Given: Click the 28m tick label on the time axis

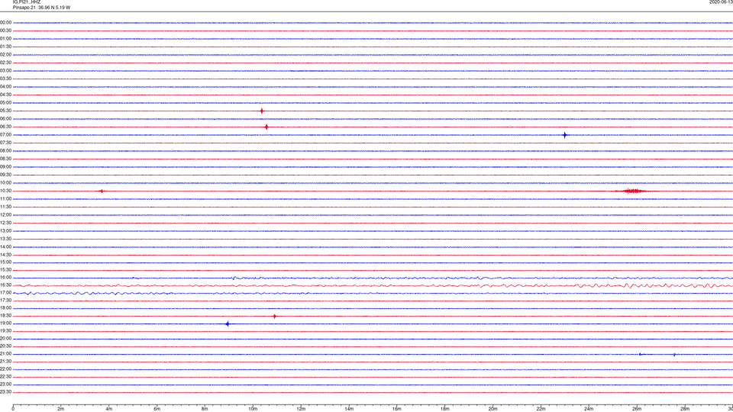Looking at the screenshot, I should pyautogui.click(x=685, y=409).
